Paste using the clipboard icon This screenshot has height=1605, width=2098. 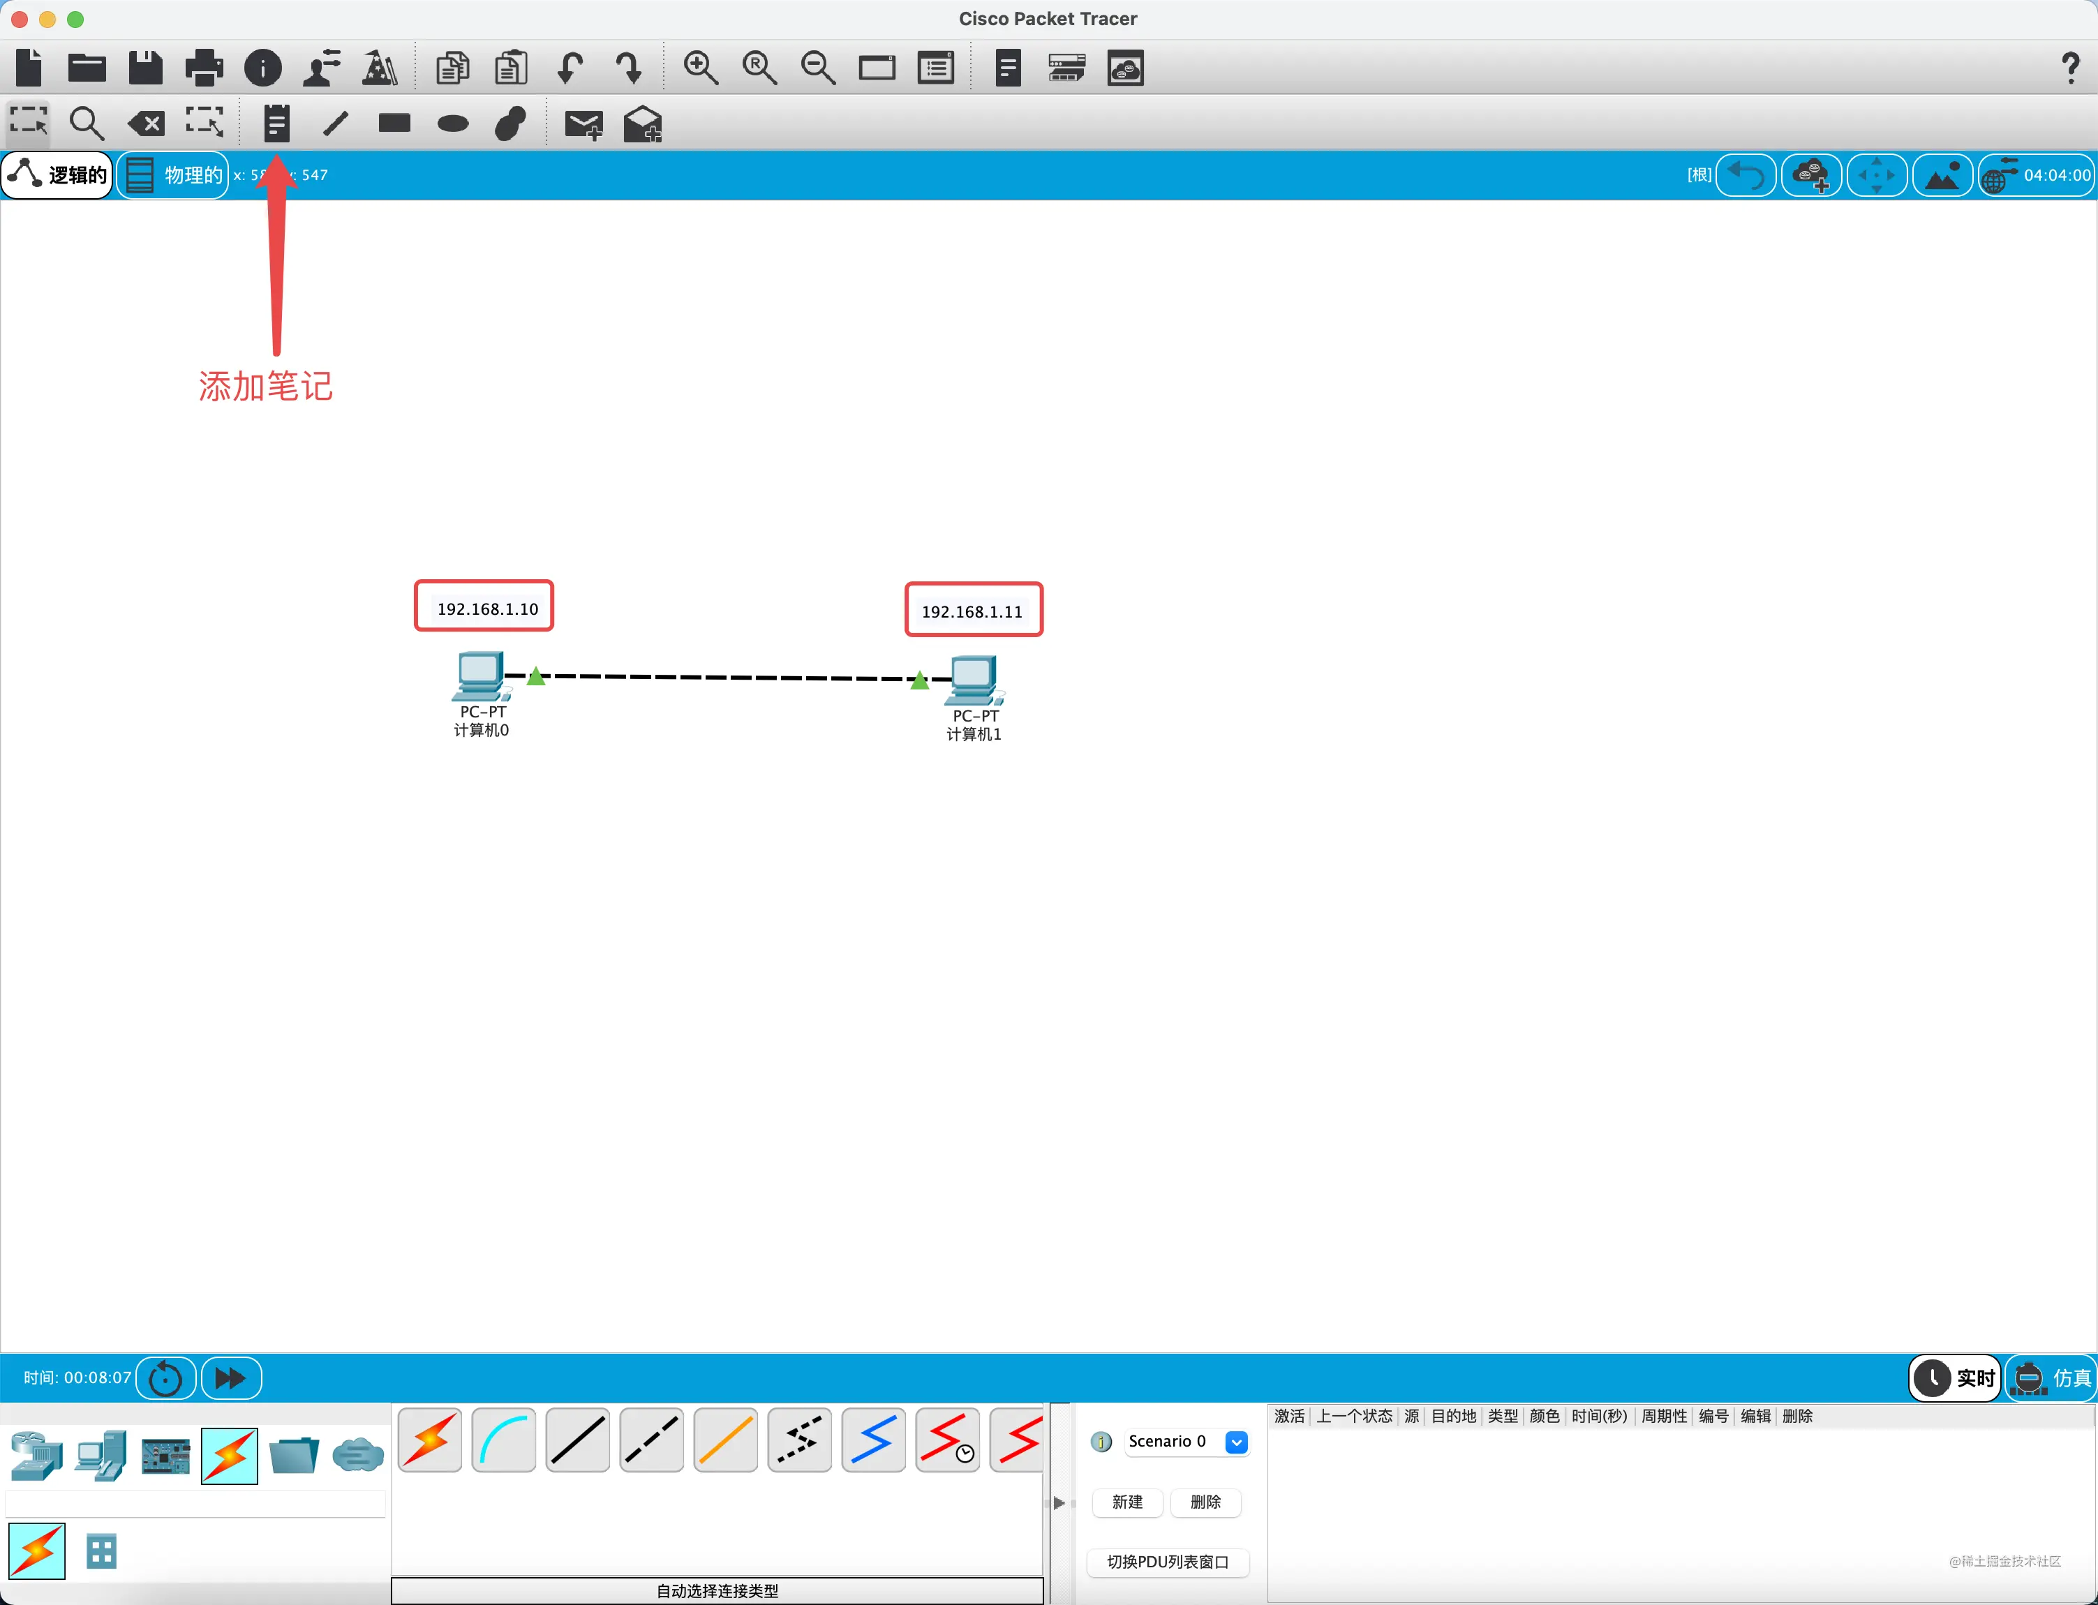point(511,68)
